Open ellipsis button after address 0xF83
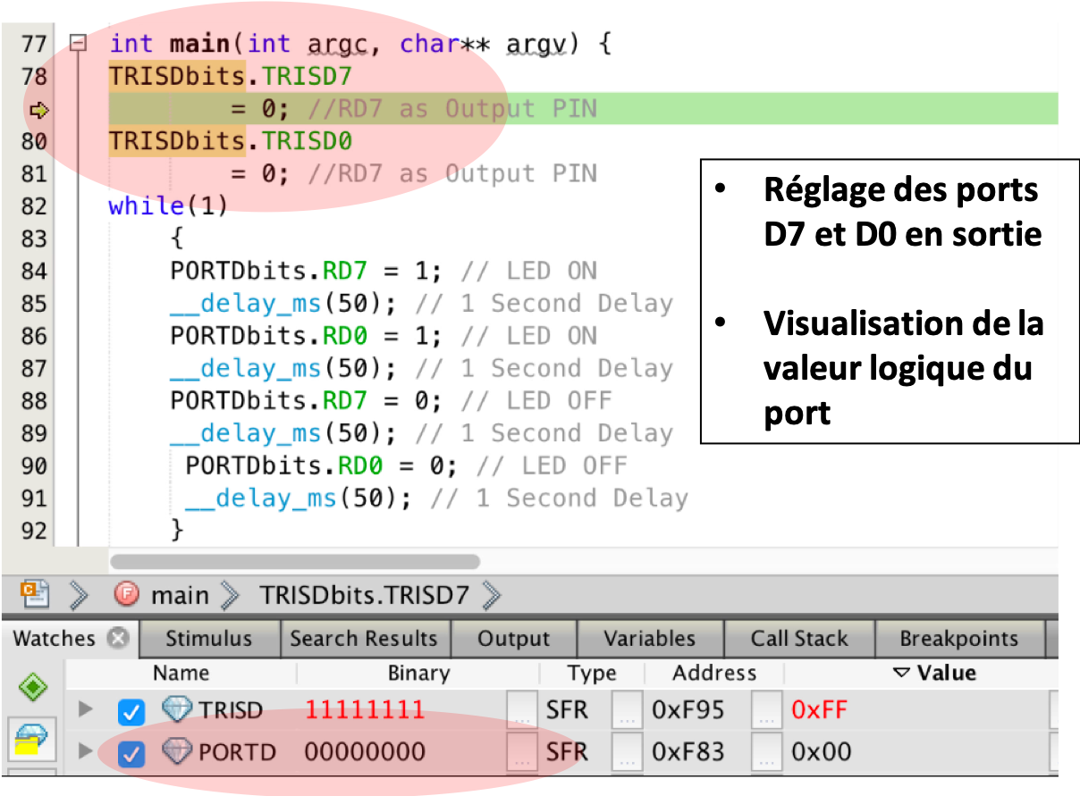This screenshot has height=796, width=1080. pos(766,753)
